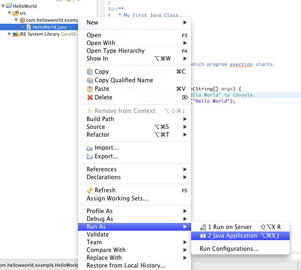Click the com.hellowworld package icon
Screen dimensions: 301x270
(22, 20)
